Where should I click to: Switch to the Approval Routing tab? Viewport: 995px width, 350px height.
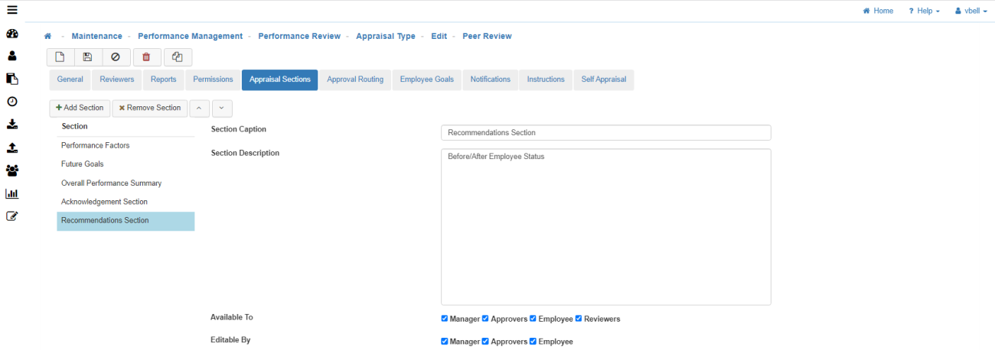pos(355,79)
